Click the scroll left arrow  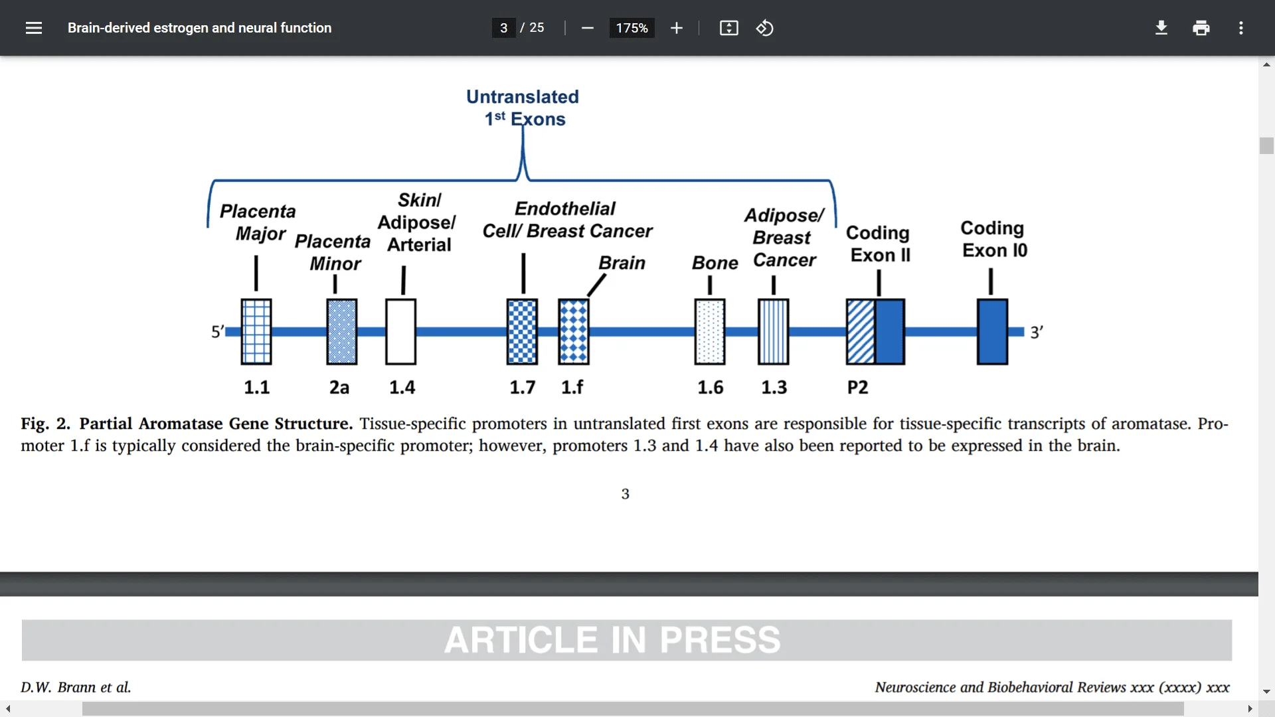click(7, 709)
